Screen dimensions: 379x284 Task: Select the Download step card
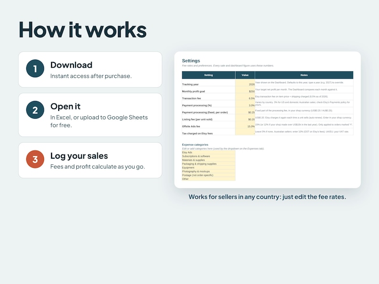(90, 70)
